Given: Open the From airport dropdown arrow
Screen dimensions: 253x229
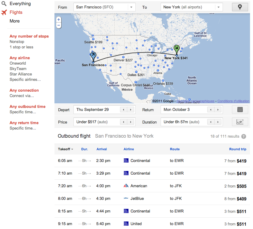Looking at the screenshot, I should (x=131, y=7).
